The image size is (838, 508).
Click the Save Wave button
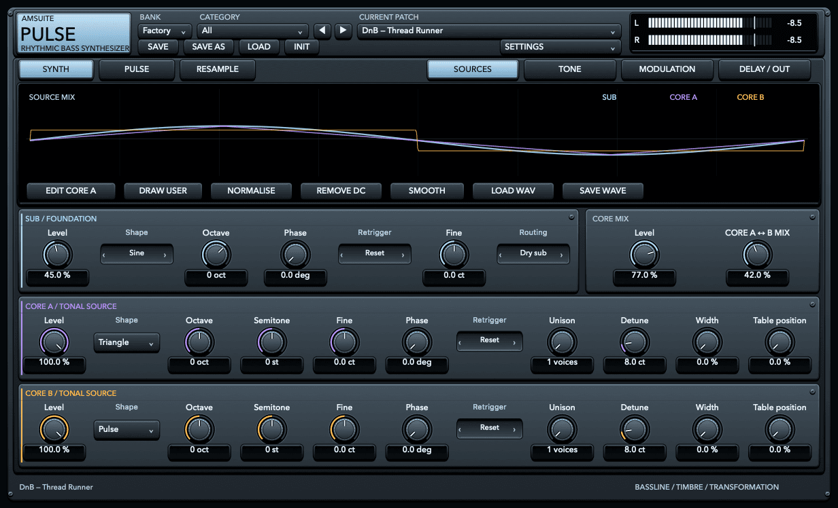[x=603, y=191]
